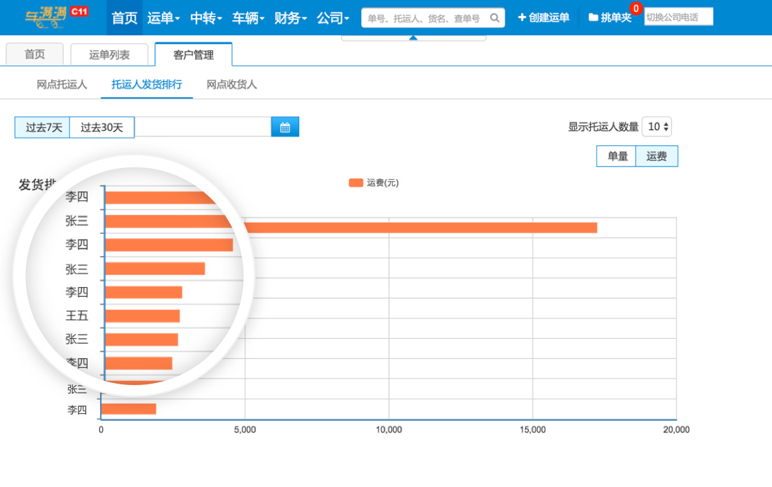Expand the 运单 menu
The width and height of the screenshot is (772, 487).
click(x=163, y=18)
